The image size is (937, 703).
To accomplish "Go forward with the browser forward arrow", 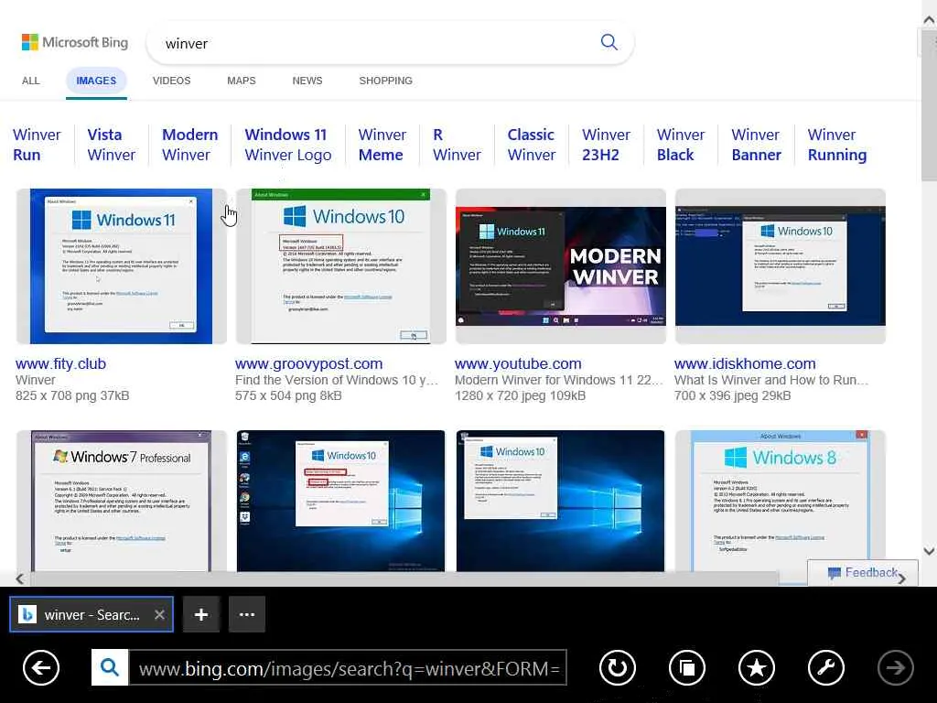I will pyautogui.click(x=895, y=667).
